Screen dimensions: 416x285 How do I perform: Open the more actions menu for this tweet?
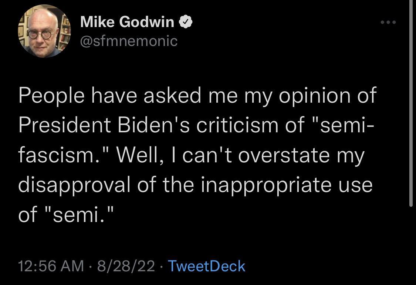(x=388, y=22)
